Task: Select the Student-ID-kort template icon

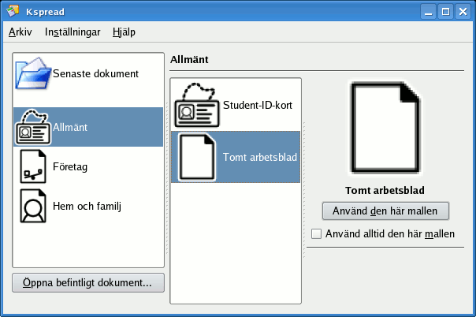Action: [197, 104]
